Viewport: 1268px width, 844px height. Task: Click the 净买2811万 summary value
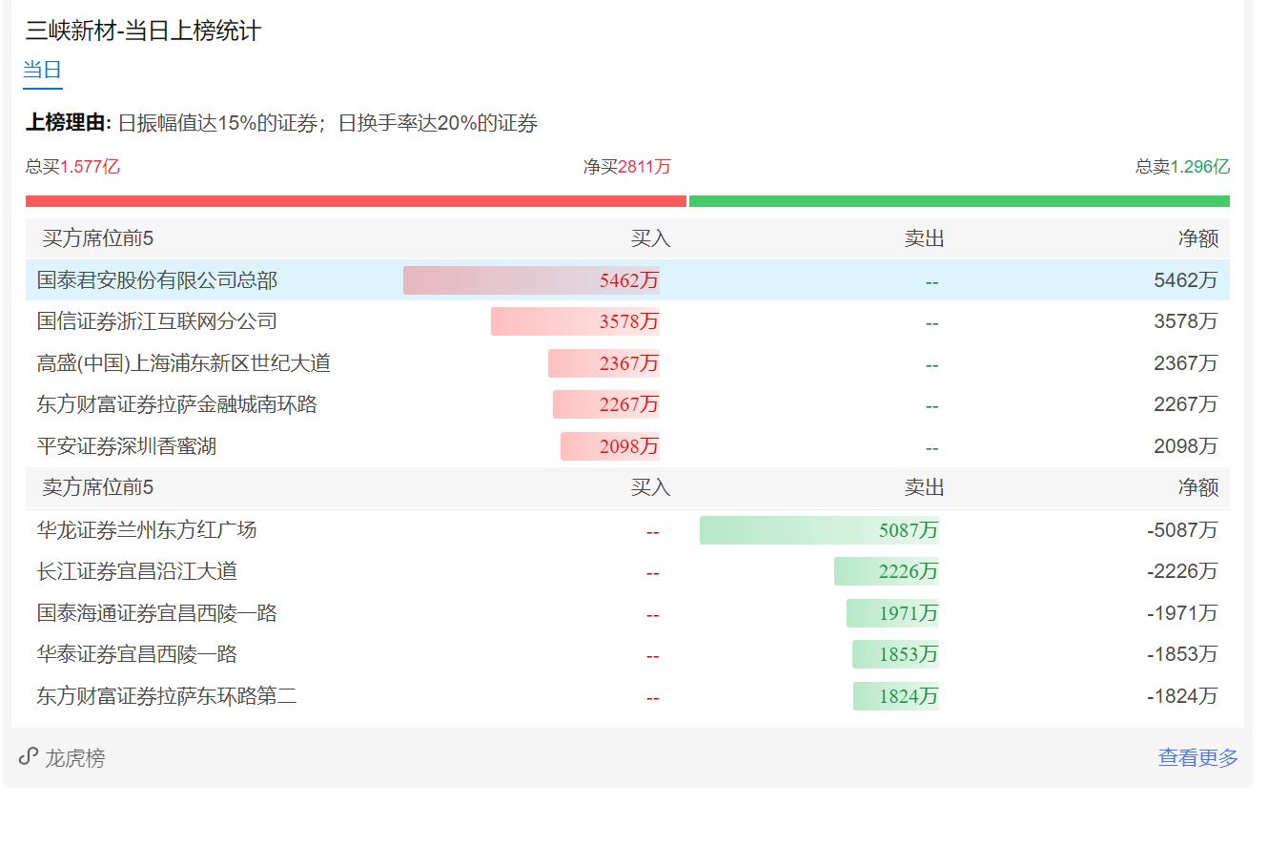[627, 167]
